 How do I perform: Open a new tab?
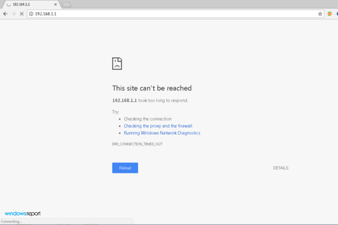coord(66,5)
